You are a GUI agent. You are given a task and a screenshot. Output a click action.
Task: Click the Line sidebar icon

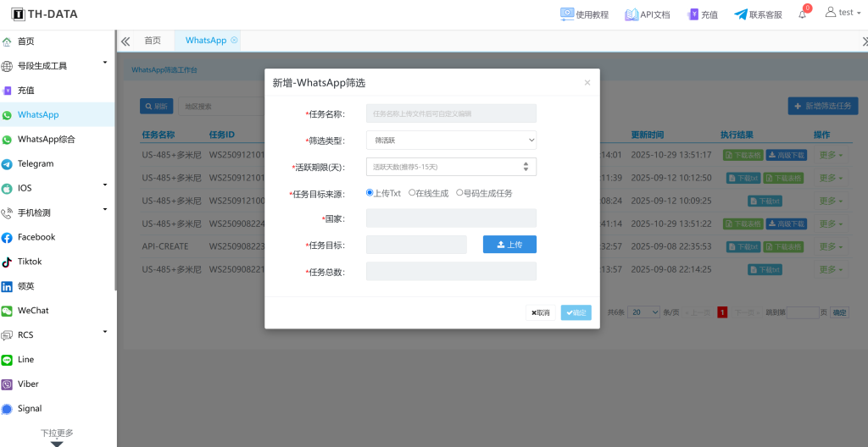point(7,360)
